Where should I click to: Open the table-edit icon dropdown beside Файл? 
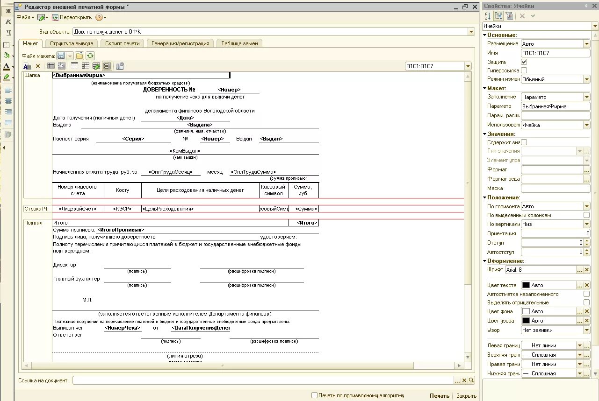43,17
